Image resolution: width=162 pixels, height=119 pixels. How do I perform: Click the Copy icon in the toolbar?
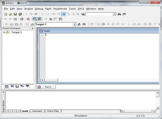tap(31, 14)
